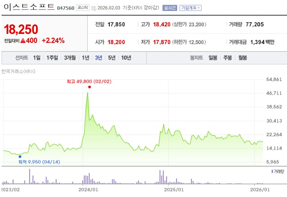287x197 pixels.
Task: Click the 최저 9,950 (04/14) label
Action: point(39,162)
